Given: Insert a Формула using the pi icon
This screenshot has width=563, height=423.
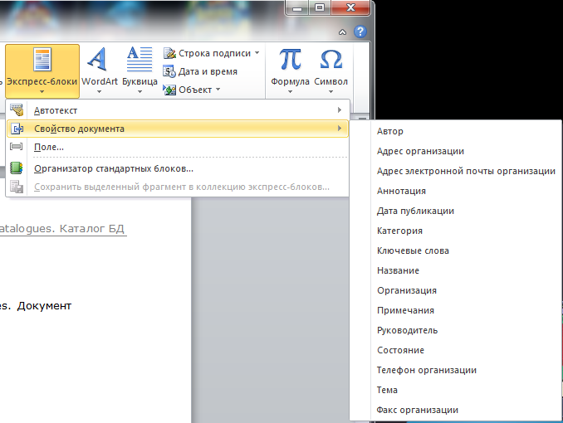Looking at the screenshot, I should [290, 61].
